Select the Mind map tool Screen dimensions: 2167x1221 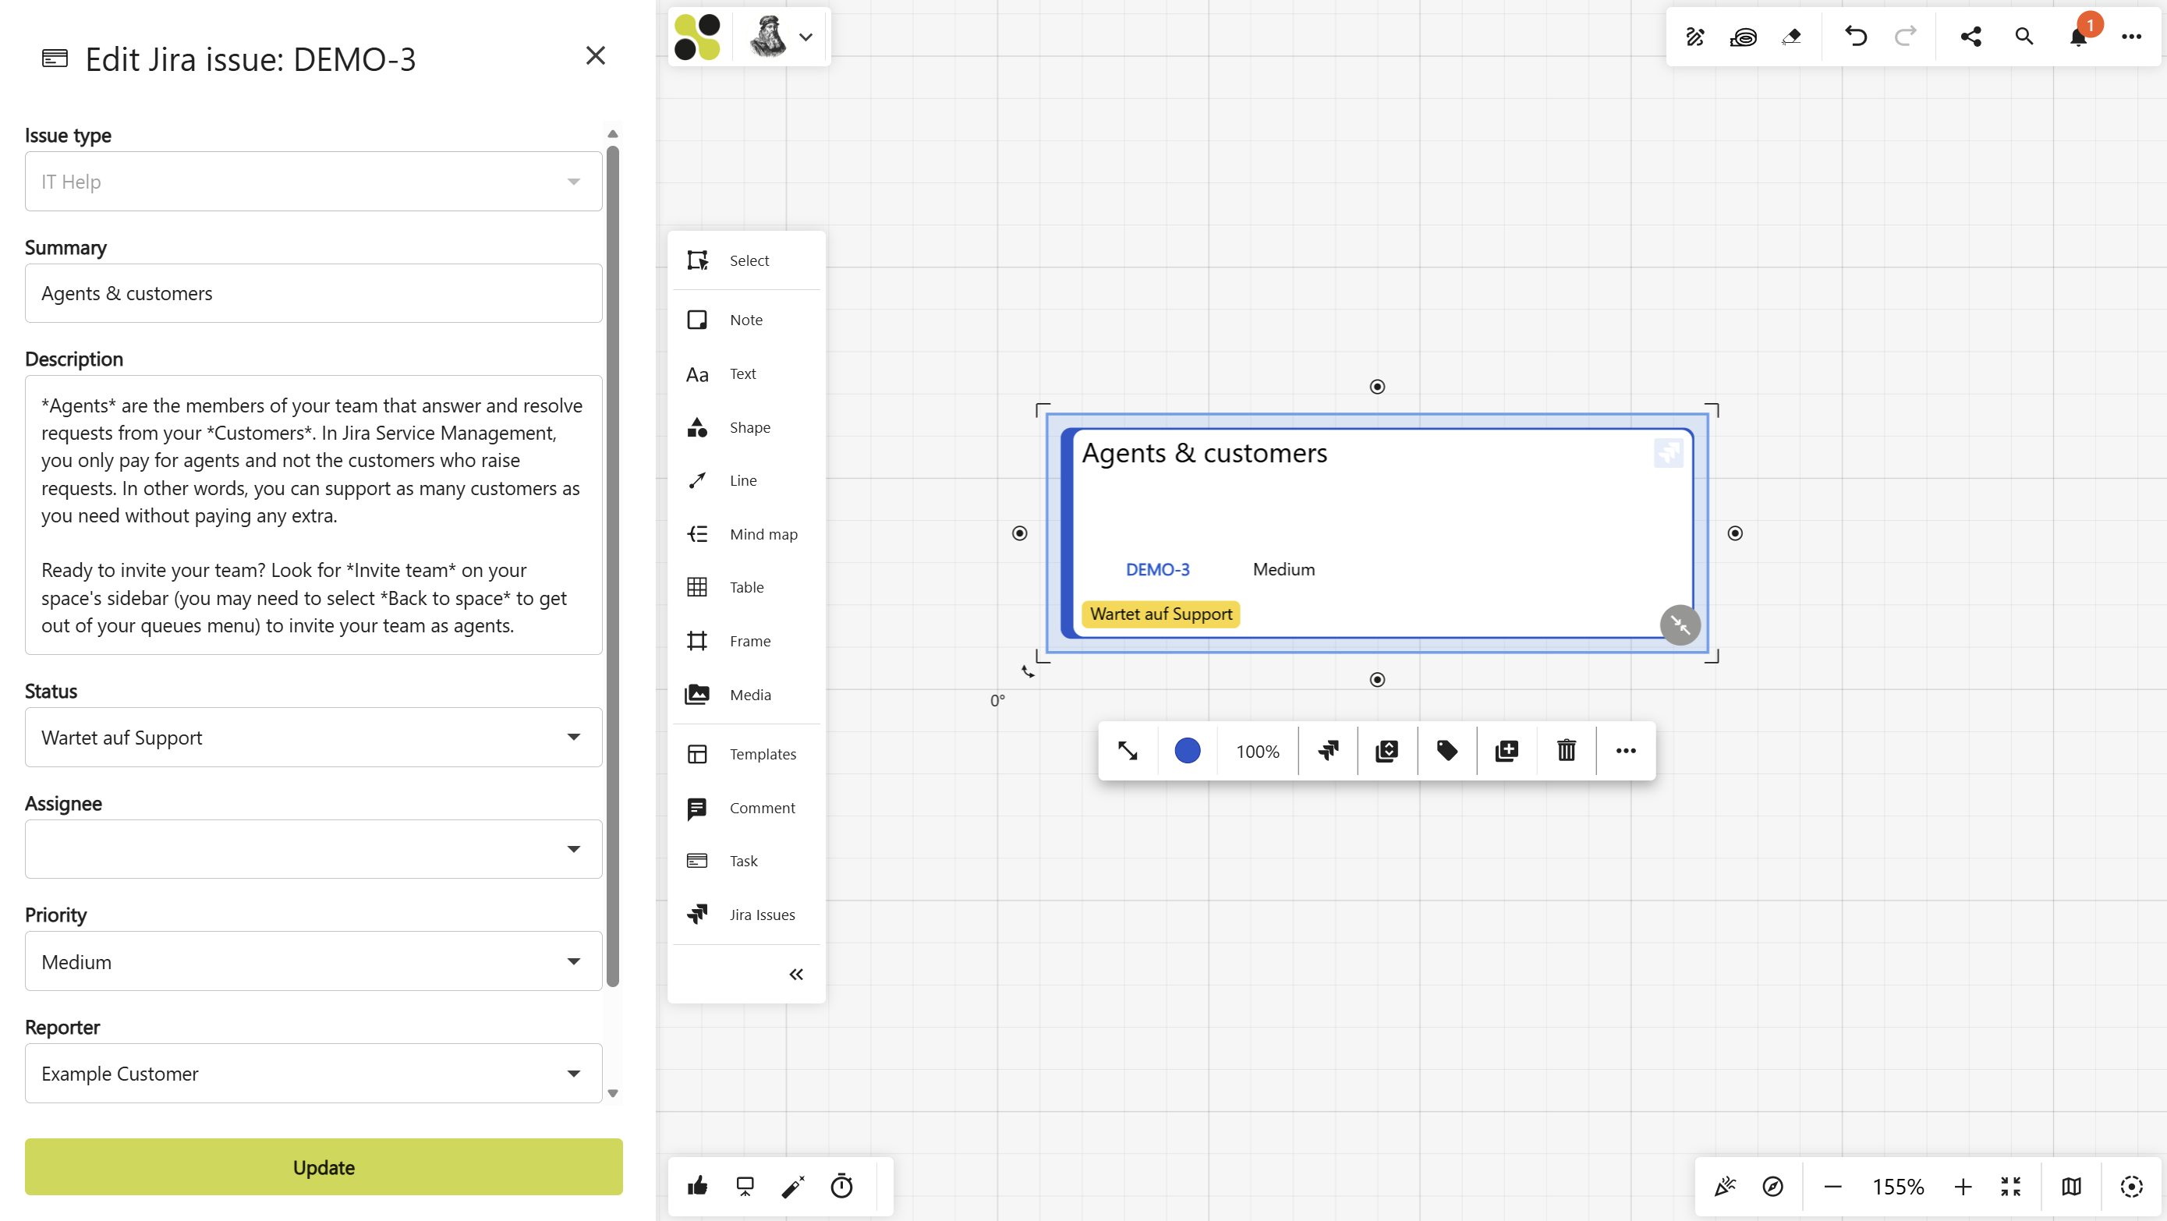pyautogui.click(x=745, y=533)
